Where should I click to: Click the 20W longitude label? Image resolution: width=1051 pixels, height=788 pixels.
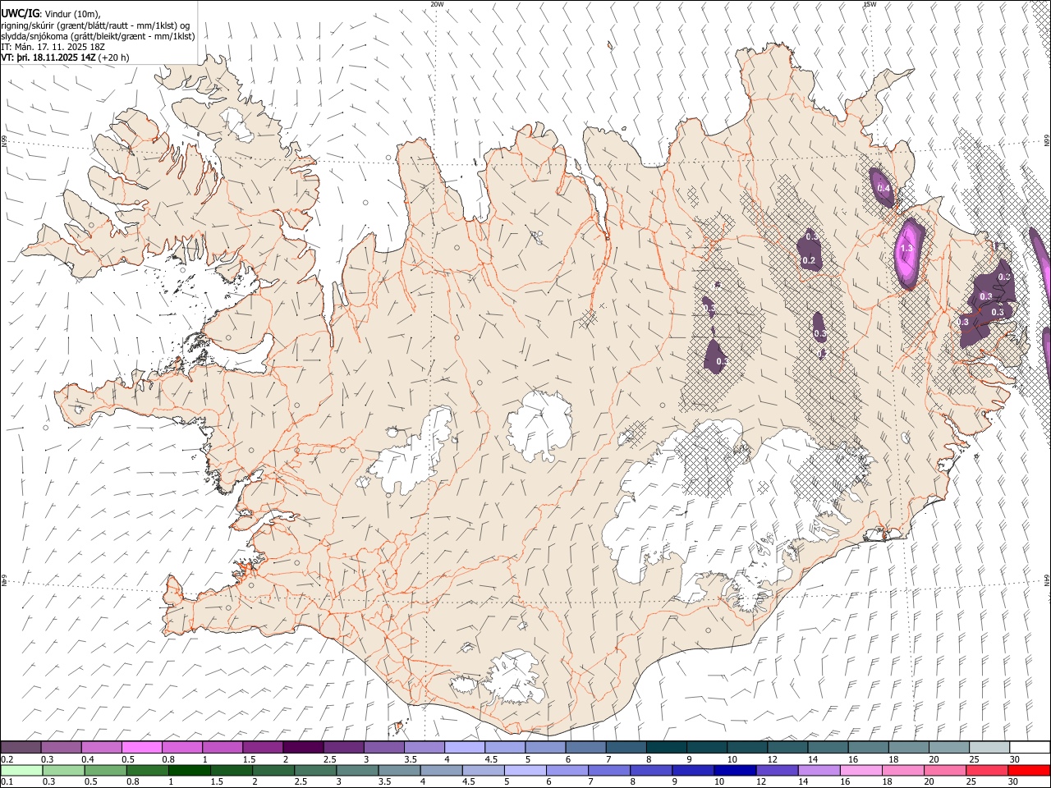(438, 4)
